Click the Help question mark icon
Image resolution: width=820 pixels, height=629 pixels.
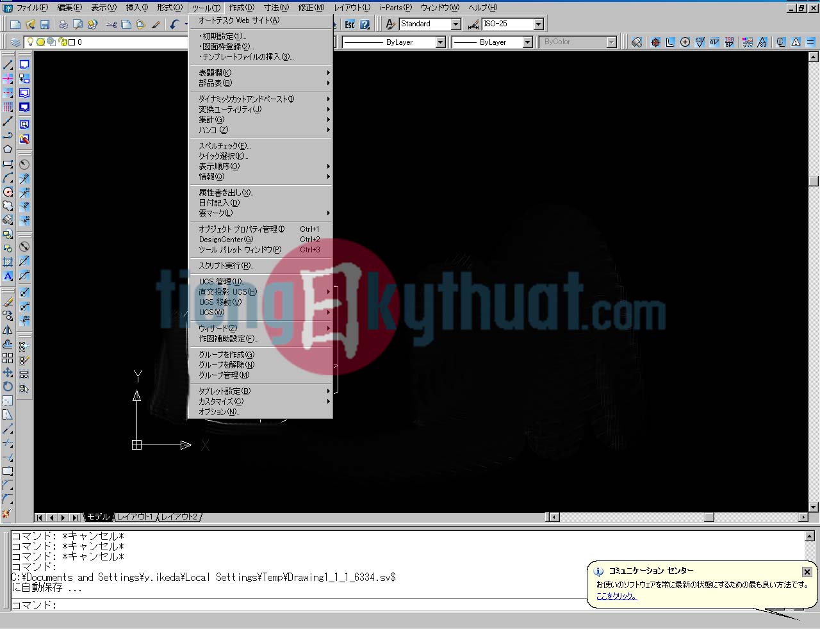point(365,24)
